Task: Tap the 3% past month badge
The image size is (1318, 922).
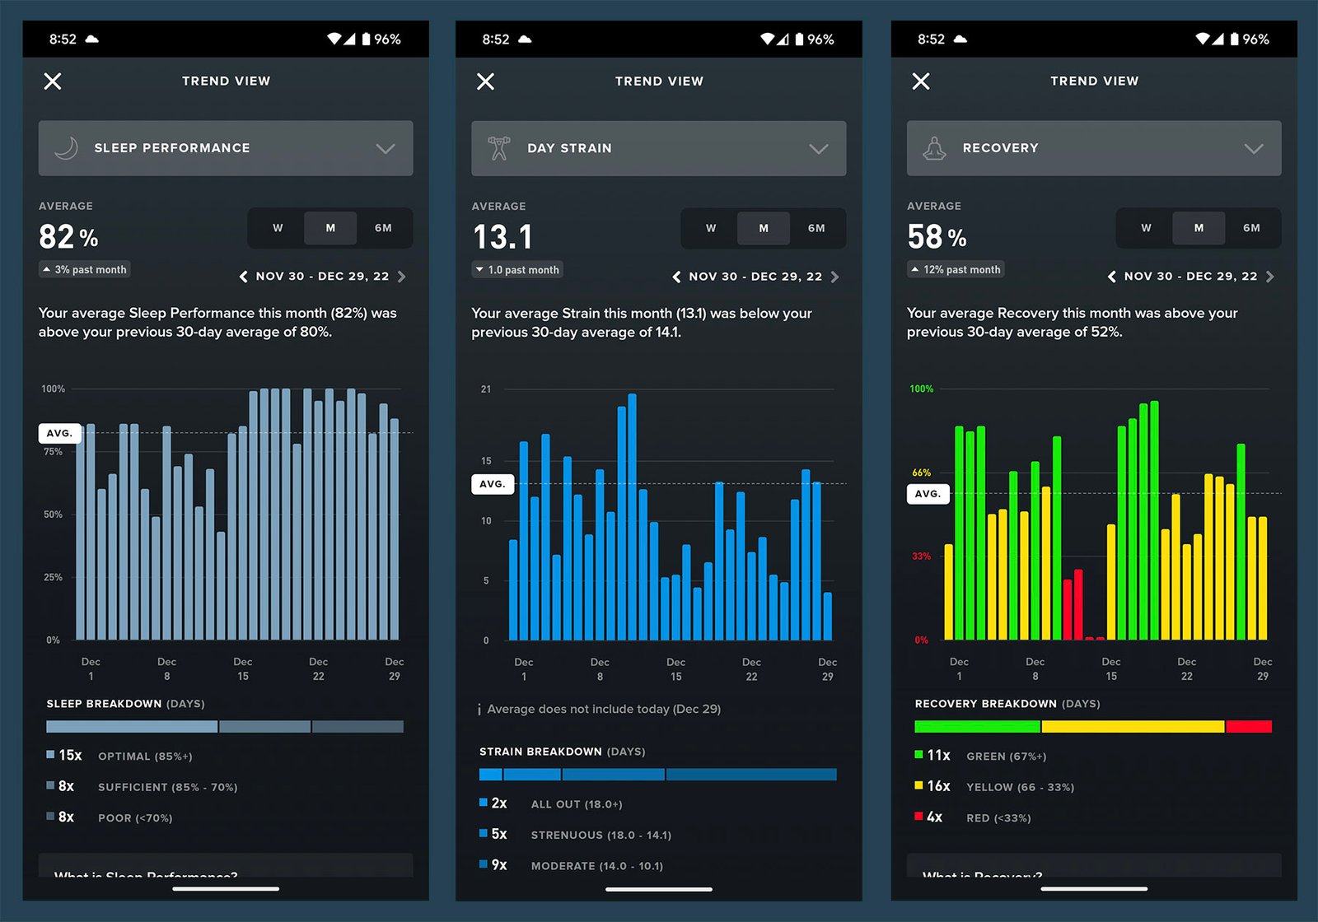Action: [85, 269]
